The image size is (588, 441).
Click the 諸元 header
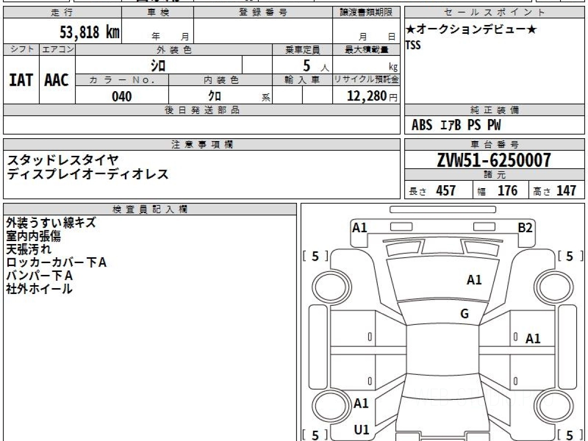pos(495,175)
